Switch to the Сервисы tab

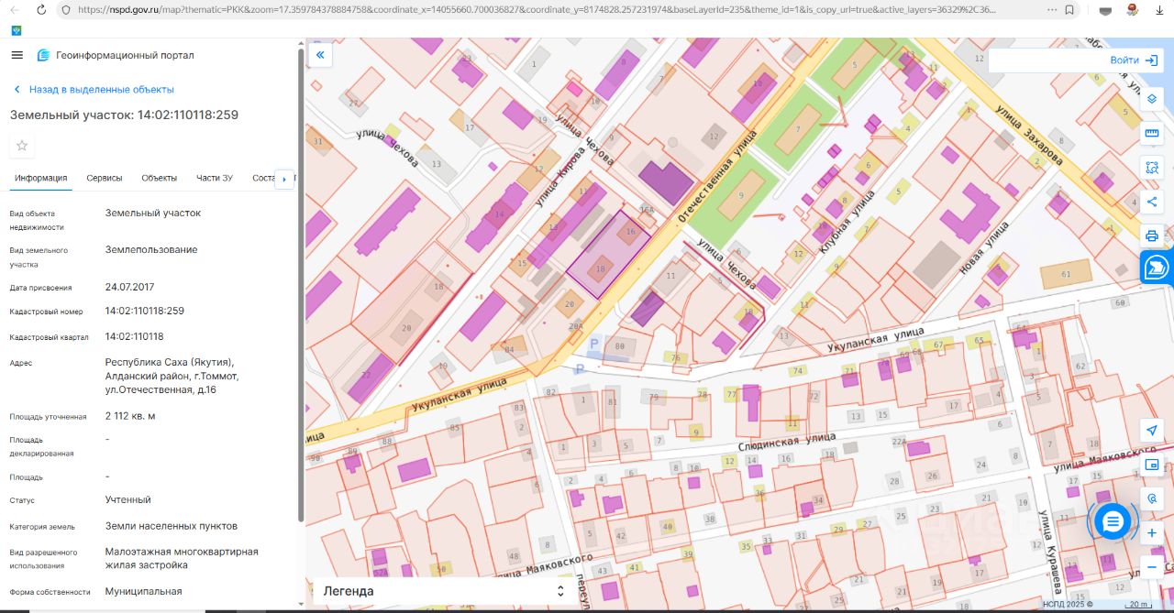coord(105,178)
